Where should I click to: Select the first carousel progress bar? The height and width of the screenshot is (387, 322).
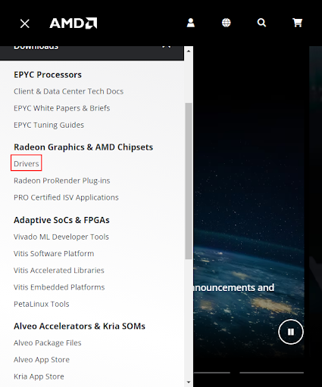point(212,373)
